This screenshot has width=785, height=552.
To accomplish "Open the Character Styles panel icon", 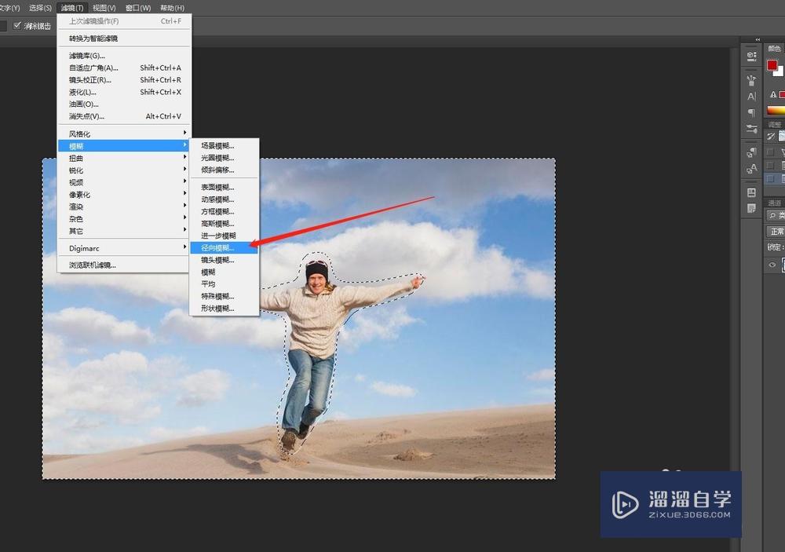I will coord(751,168).
